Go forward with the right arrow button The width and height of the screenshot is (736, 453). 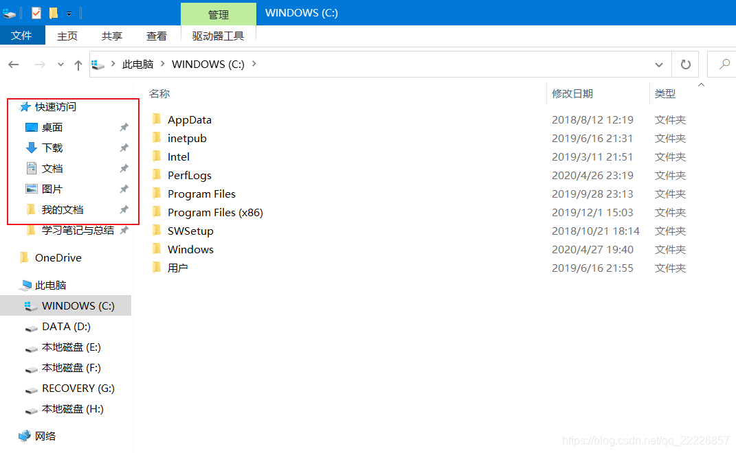(41, 65)
